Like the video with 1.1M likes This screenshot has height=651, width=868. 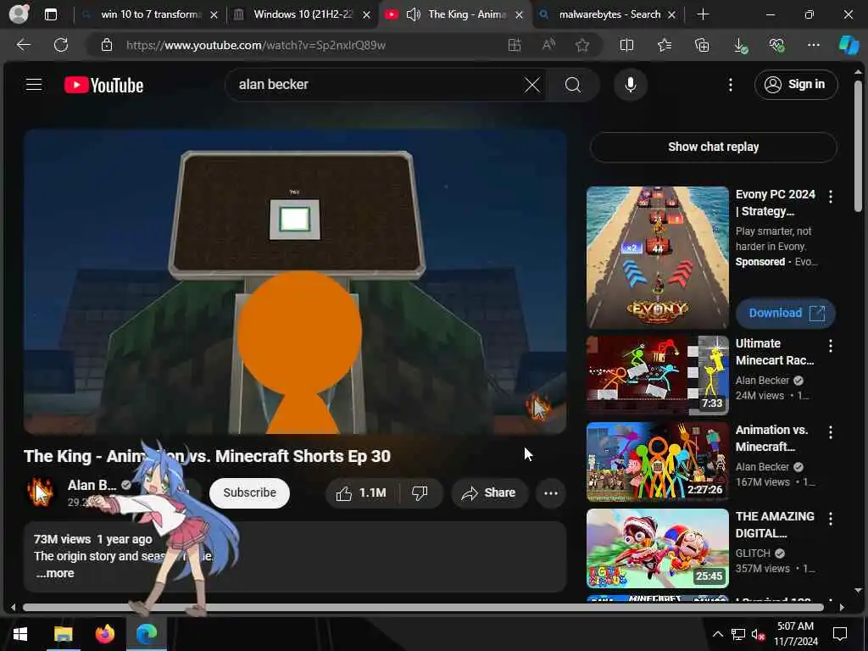362,492
